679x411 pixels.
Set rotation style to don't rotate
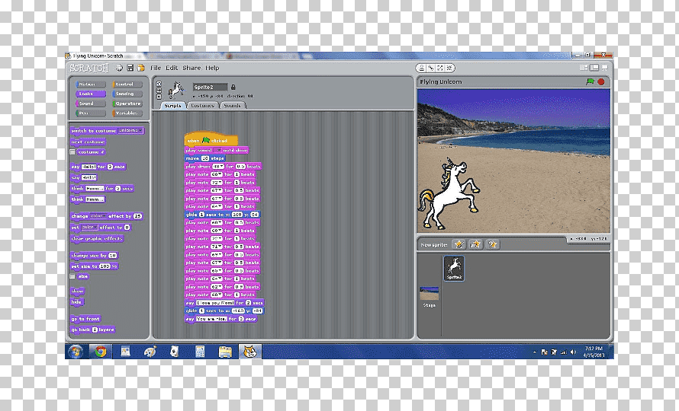(159, 96)
